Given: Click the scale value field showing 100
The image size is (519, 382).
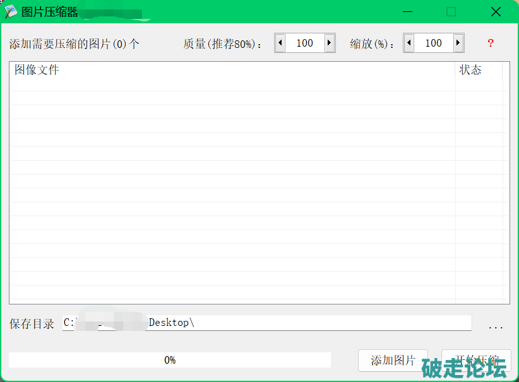Looking at the screenshot, I should pos(433,43).
